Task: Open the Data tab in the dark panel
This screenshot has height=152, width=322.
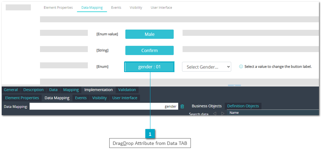Action: click(x=53, y=90)
